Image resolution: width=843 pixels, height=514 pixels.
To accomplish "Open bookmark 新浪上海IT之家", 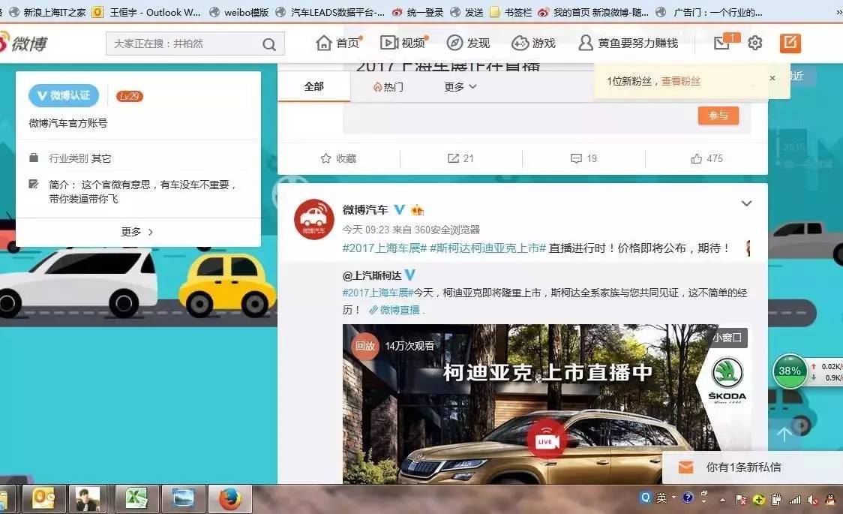I will click(x=47, y=12).
